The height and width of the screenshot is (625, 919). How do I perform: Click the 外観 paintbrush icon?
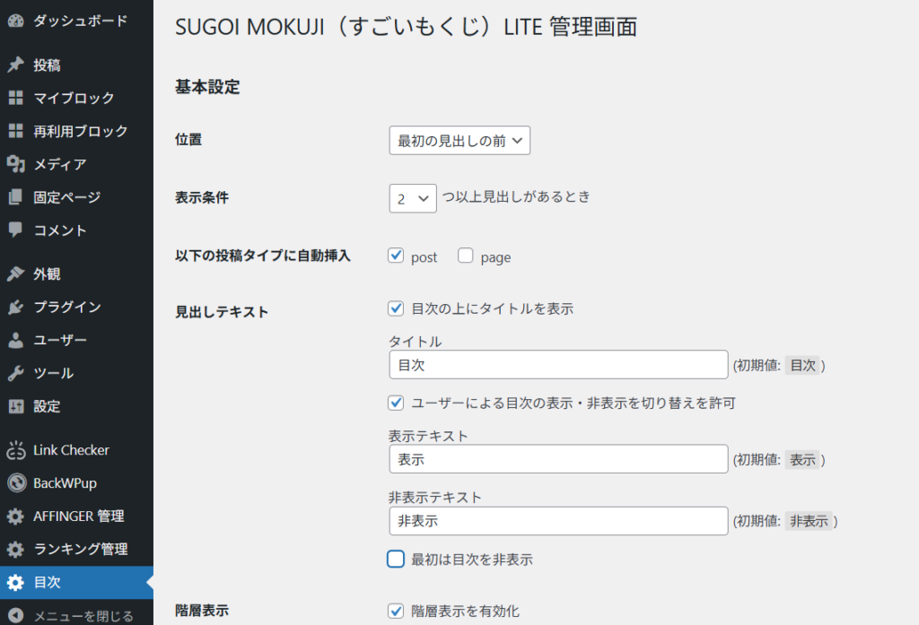pyautogui.click(x=15, y=274)
